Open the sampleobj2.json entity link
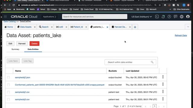The height and width of the screenshot is (108, 193). (x=23, y=77)
